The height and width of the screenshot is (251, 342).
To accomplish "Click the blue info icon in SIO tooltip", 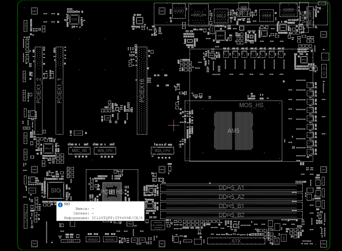I will click(60, 205).
